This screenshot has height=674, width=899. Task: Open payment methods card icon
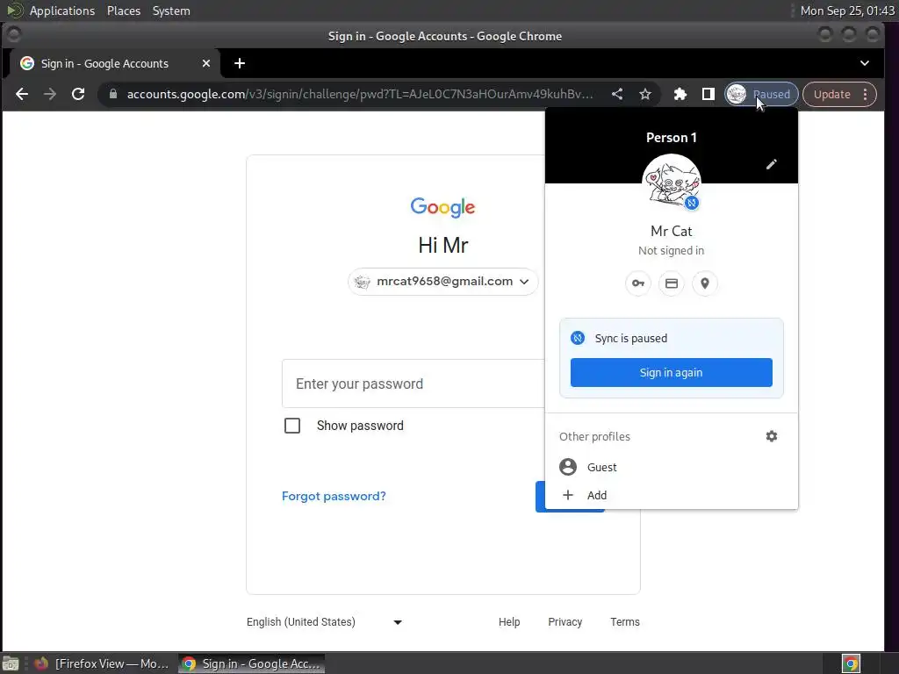point(672,283)
